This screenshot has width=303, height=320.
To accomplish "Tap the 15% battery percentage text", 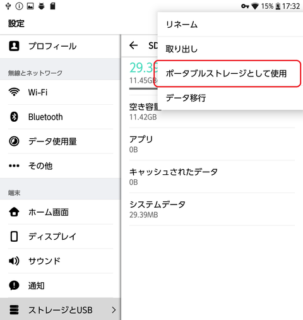I will click(267, 6).
